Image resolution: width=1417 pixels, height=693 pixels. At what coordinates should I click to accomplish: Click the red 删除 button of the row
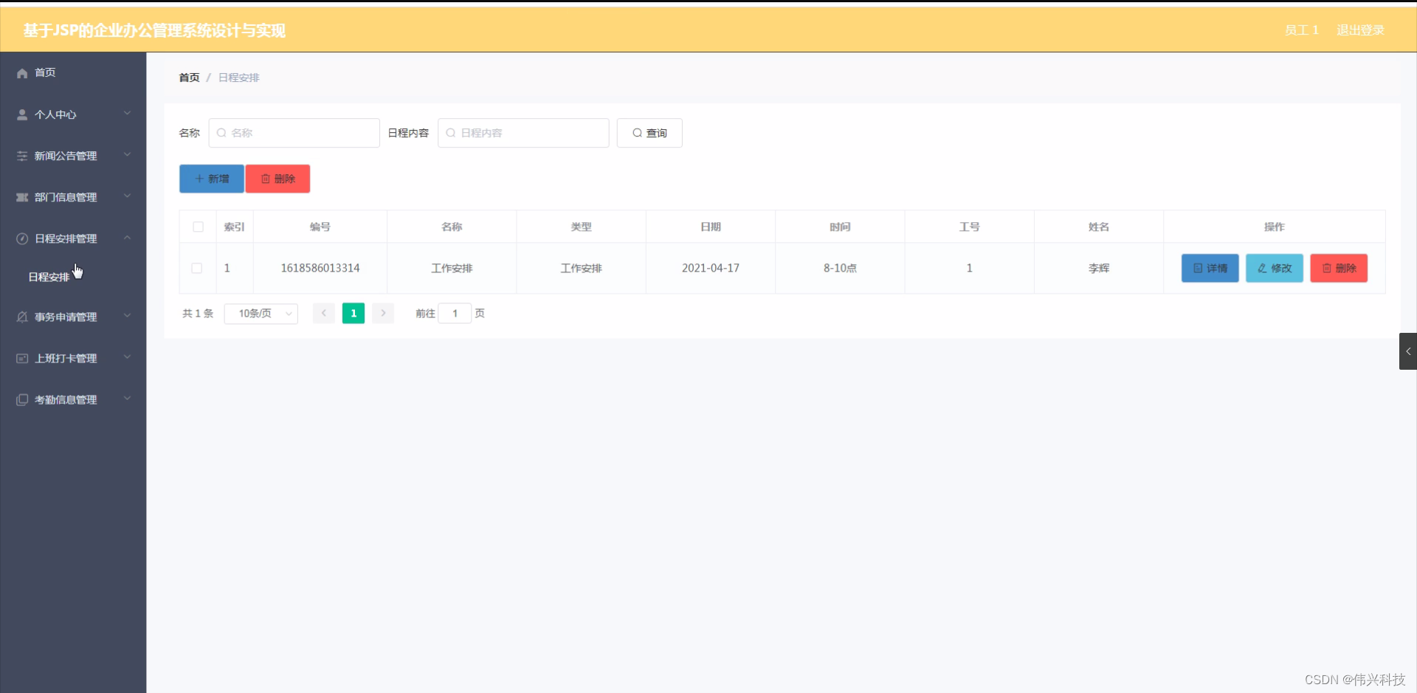[1338, 268]
